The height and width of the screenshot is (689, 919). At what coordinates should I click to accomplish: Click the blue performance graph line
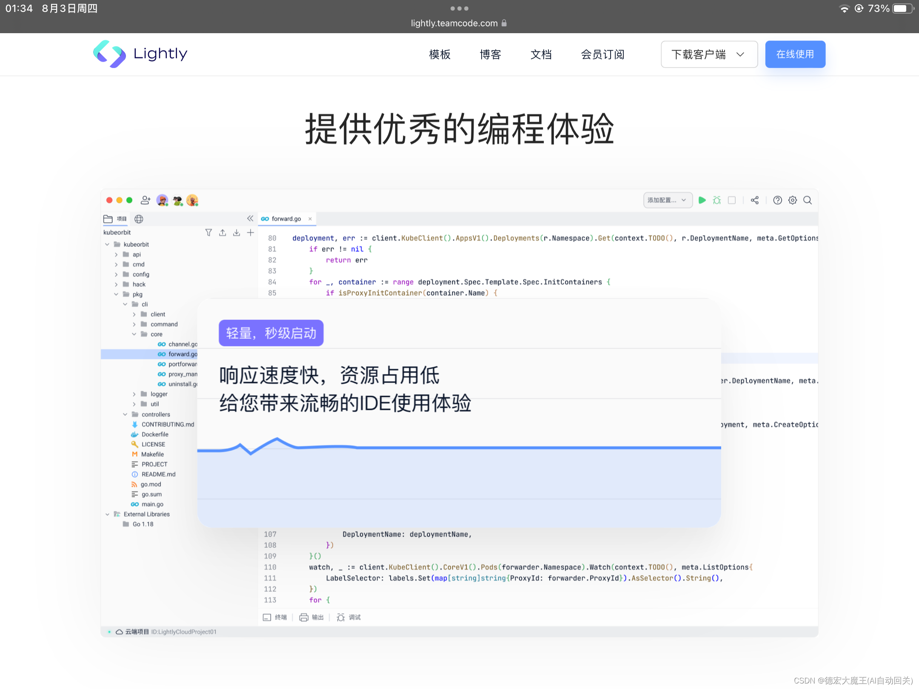[468, 447]
